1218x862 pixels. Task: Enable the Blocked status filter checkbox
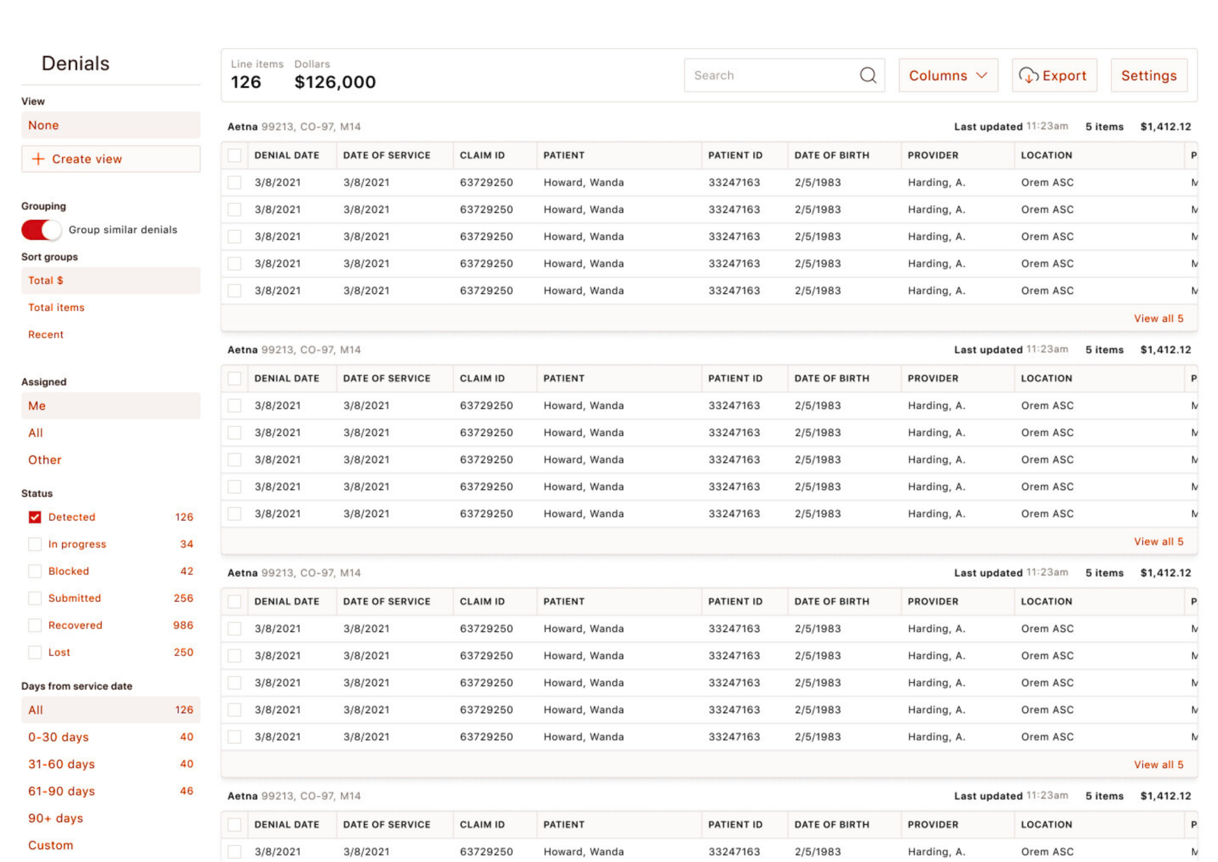coord(35,571)
